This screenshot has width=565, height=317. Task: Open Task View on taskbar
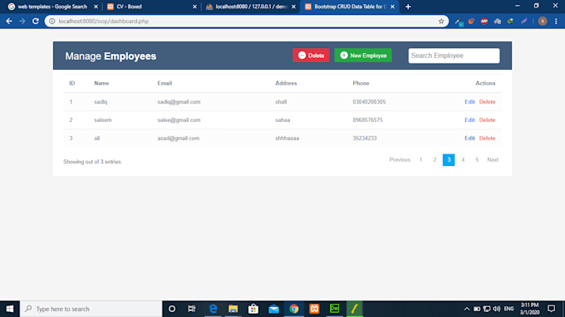192,309
